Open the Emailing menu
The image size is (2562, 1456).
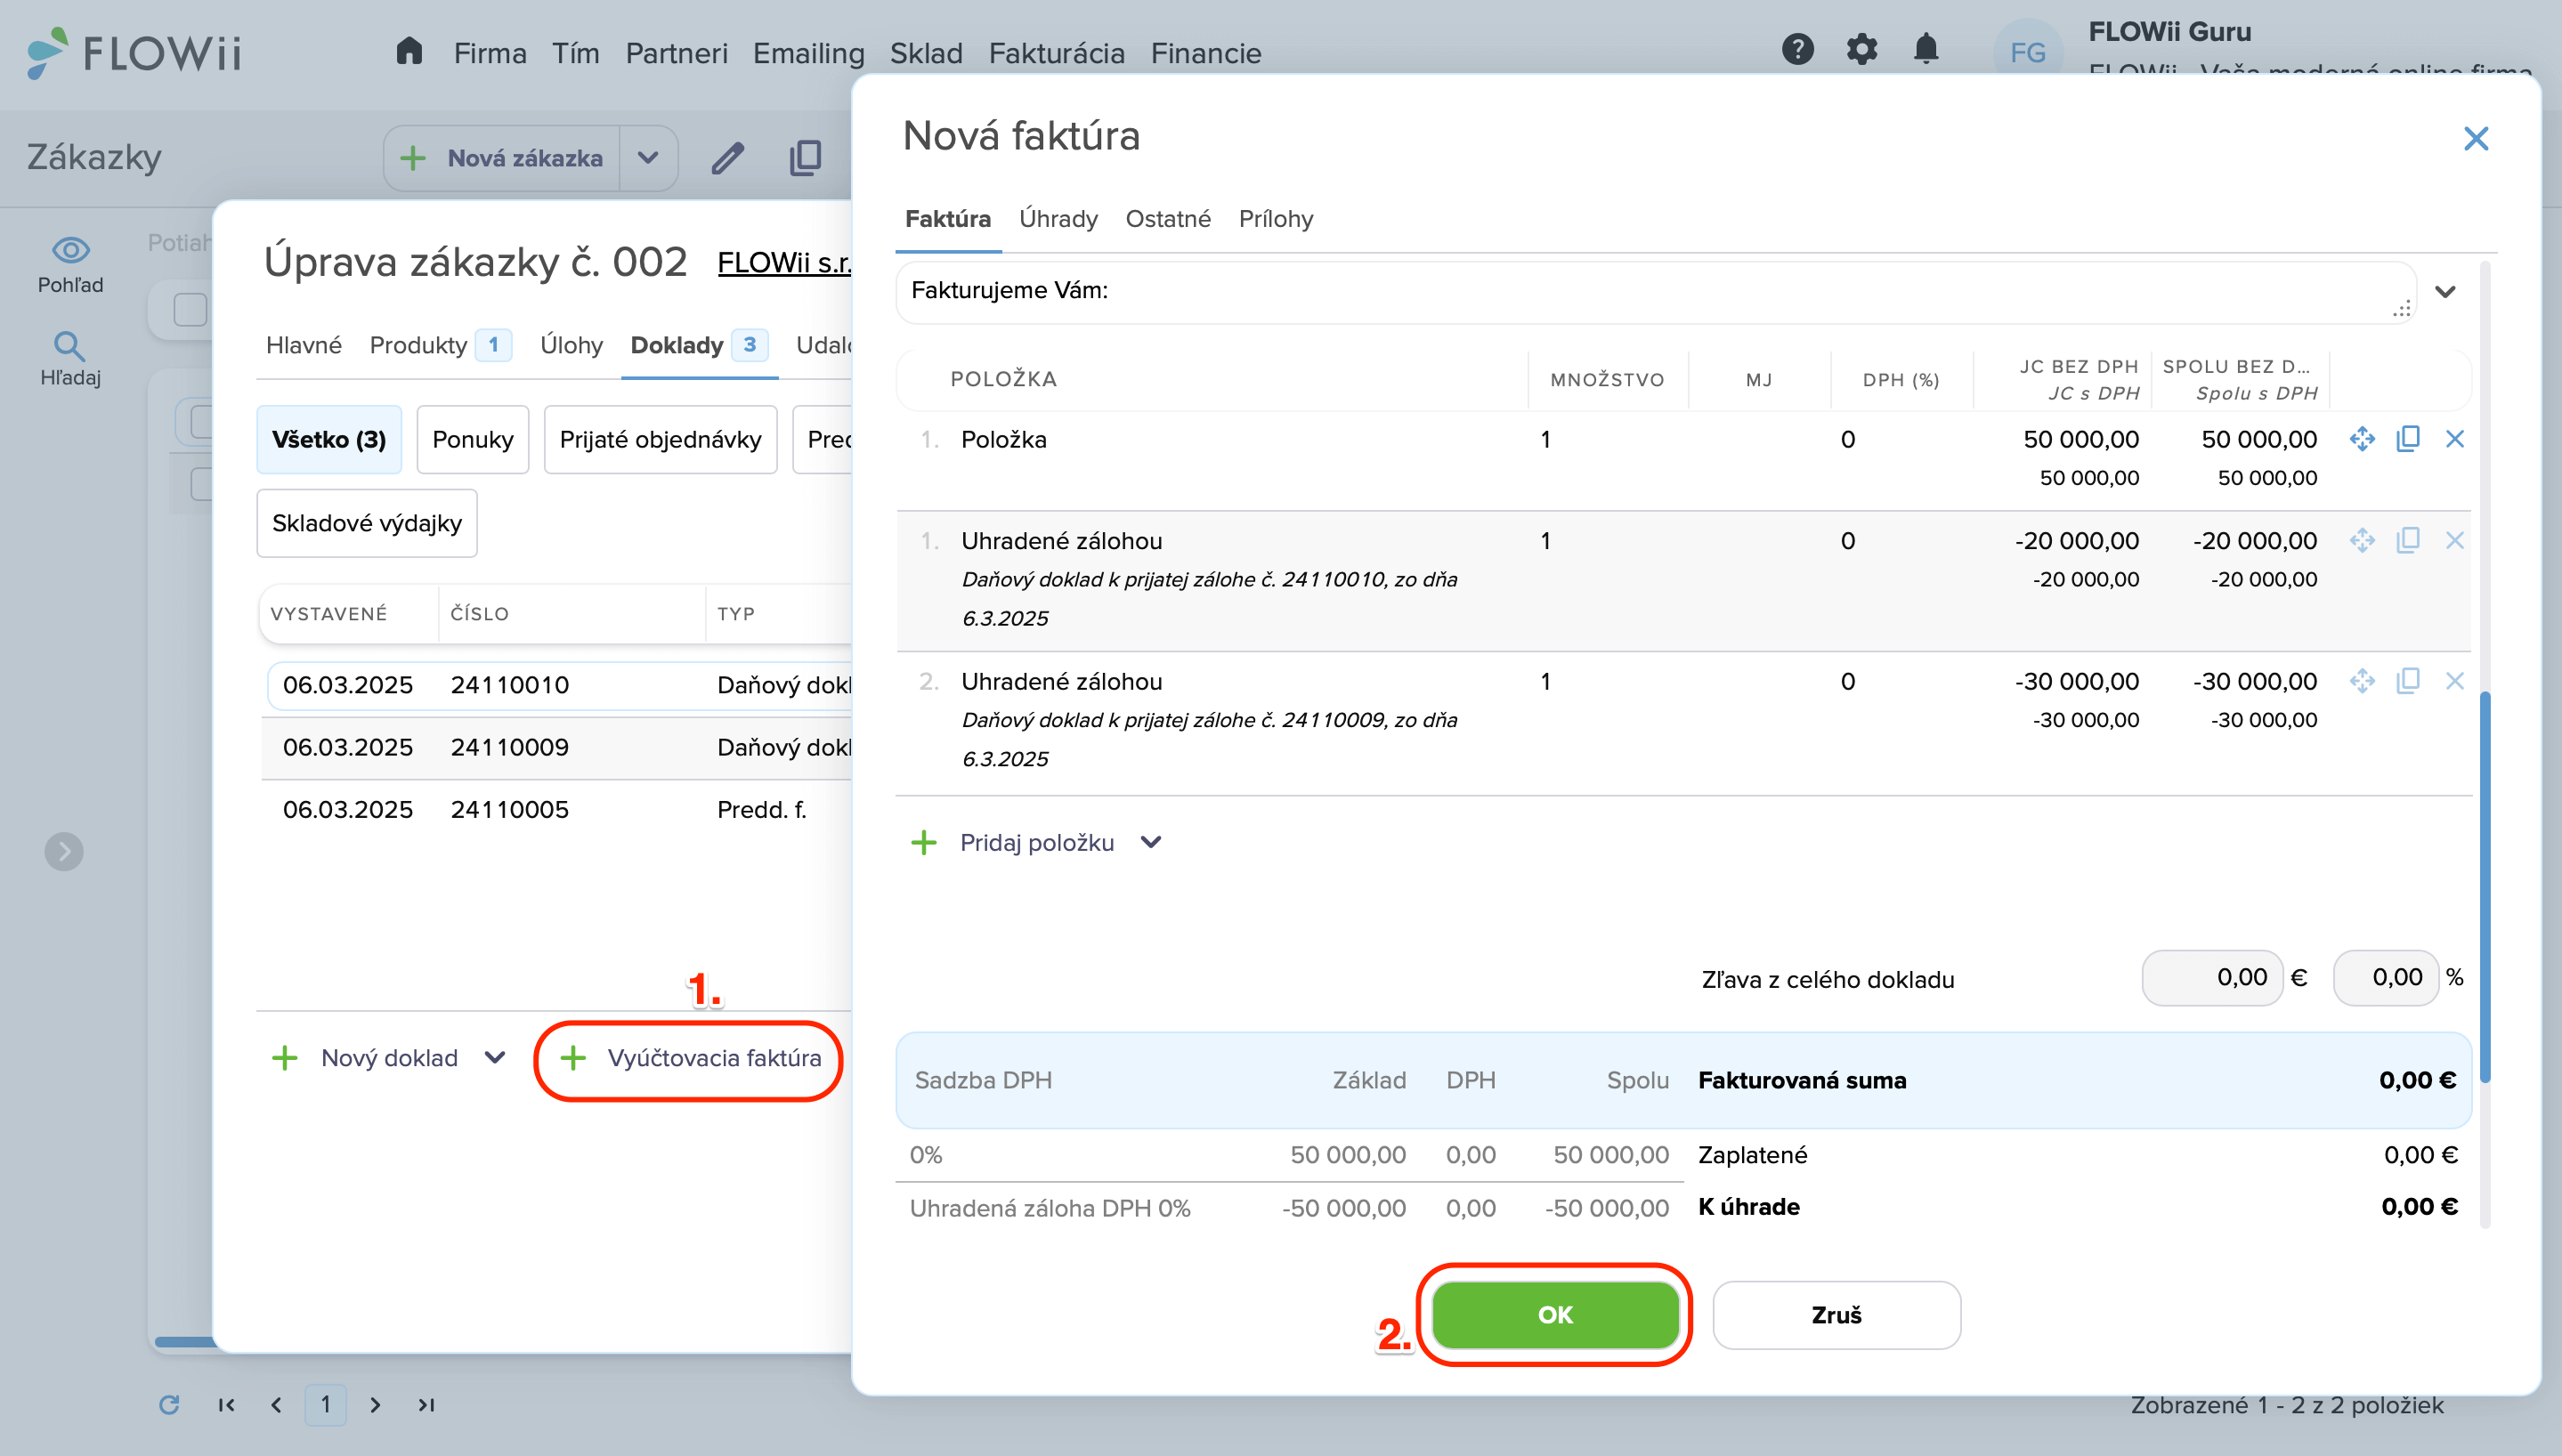click(808, 53)
